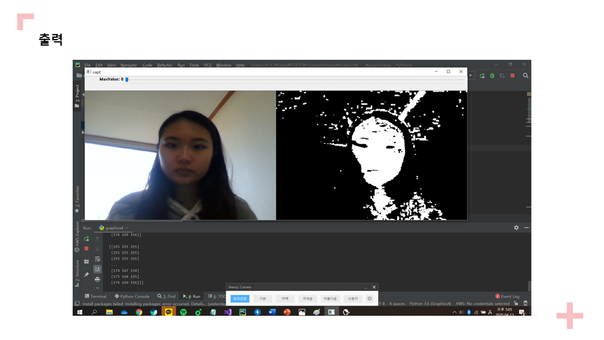Viewport: 604px width, 340px height.
Task: Click the Python 3.6 (Graphics4) interpreter selector
Action: [x=430, y=304]
